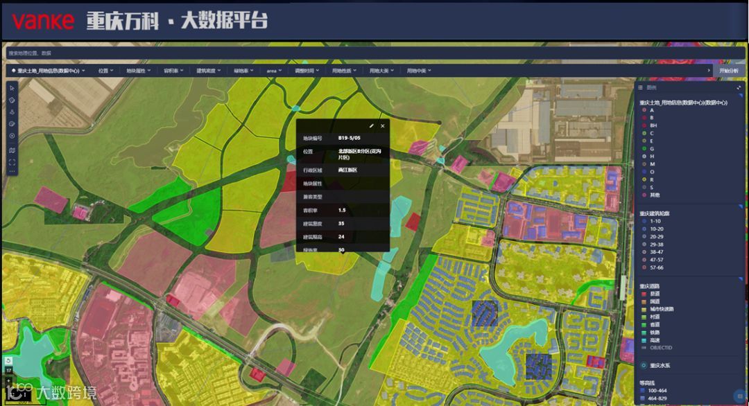Click the 等高线 legend section title
This screenshot has width=749, height=406.
pos(647,382)
